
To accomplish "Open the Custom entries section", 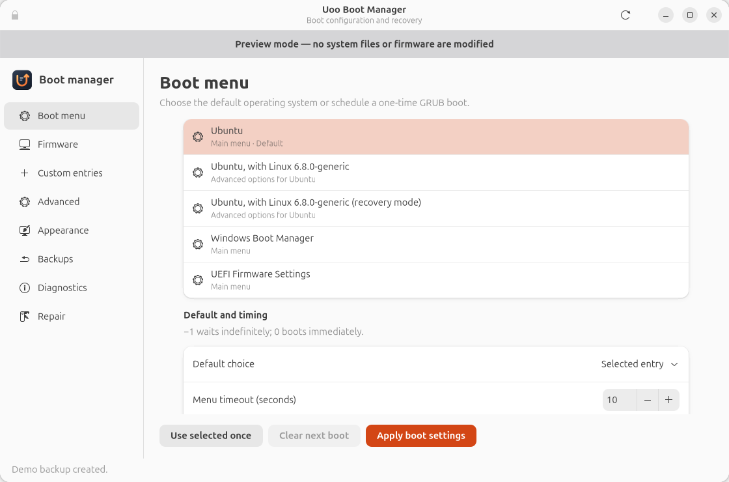I will pos(72,173).
